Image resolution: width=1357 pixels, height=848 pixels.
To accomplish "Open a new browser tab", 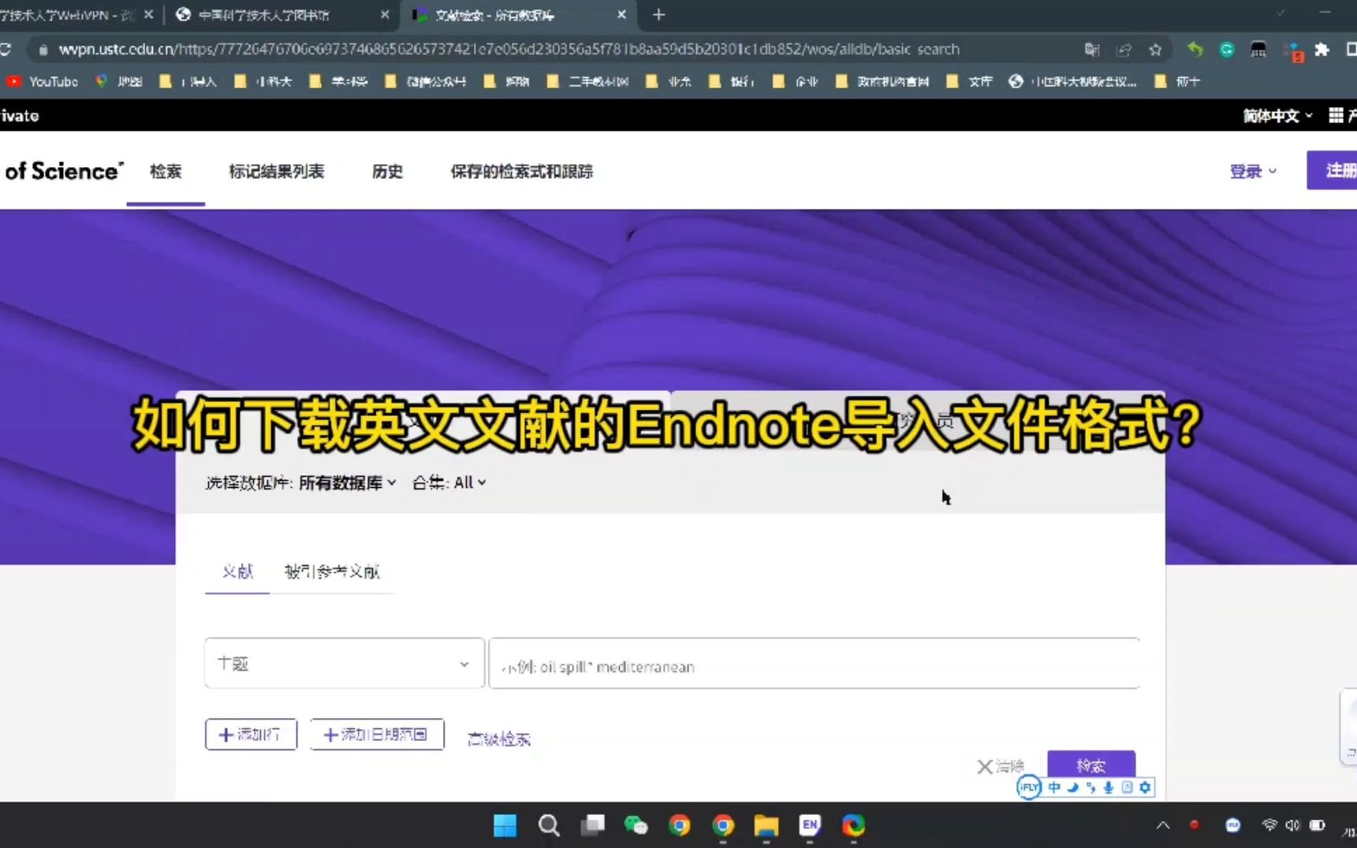I will [x=659, y=14].
